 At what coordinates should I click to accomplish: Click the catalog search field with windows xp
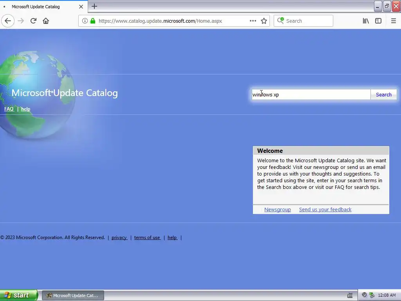click(x=311, y=95)
